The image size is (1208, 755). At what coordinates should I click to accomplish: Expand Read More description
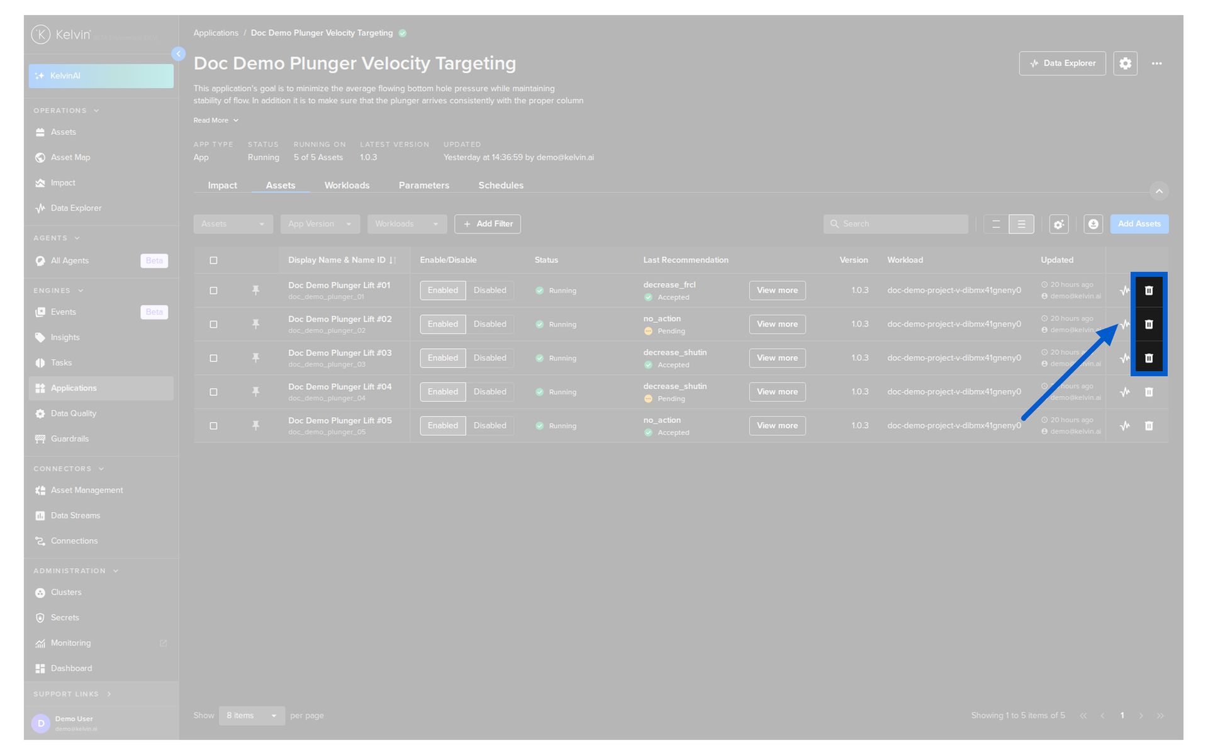216,120
